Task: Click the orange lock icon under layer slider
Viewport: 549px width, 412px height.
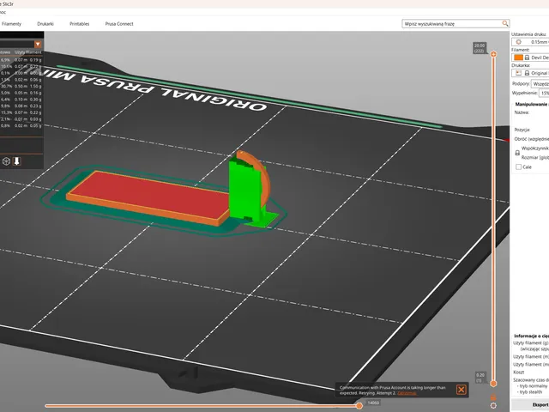Action: (493, 397)
